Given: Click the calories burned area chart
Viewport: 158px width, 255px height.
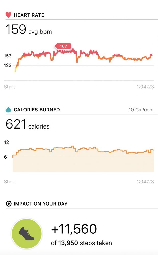Looking at the screenshot, I should pyautogui.click(x=84, y=161).
